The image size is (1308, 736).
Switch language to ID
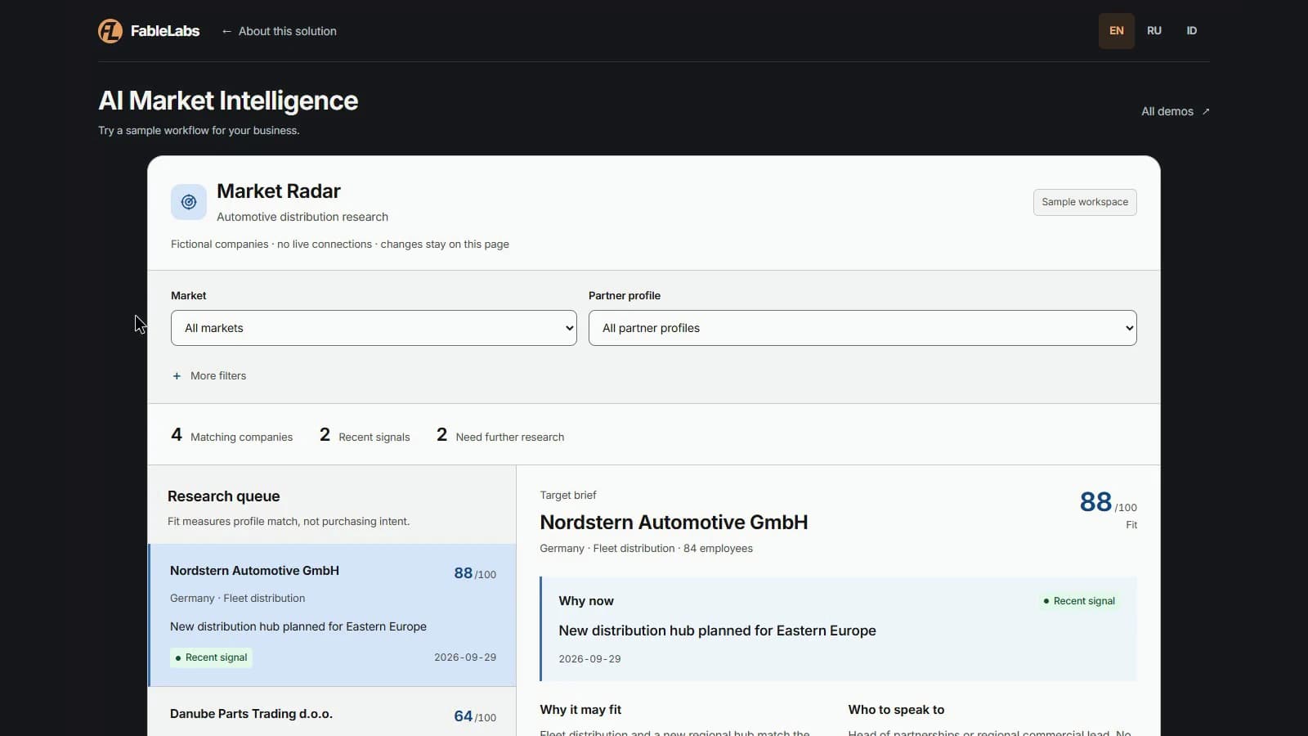pos(1192,31)
